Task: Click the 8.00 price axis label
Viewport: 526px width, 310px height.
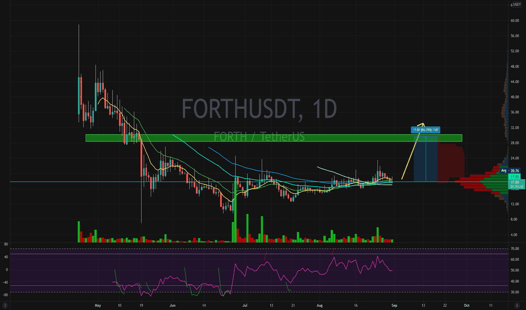Action: click(514, 219)
